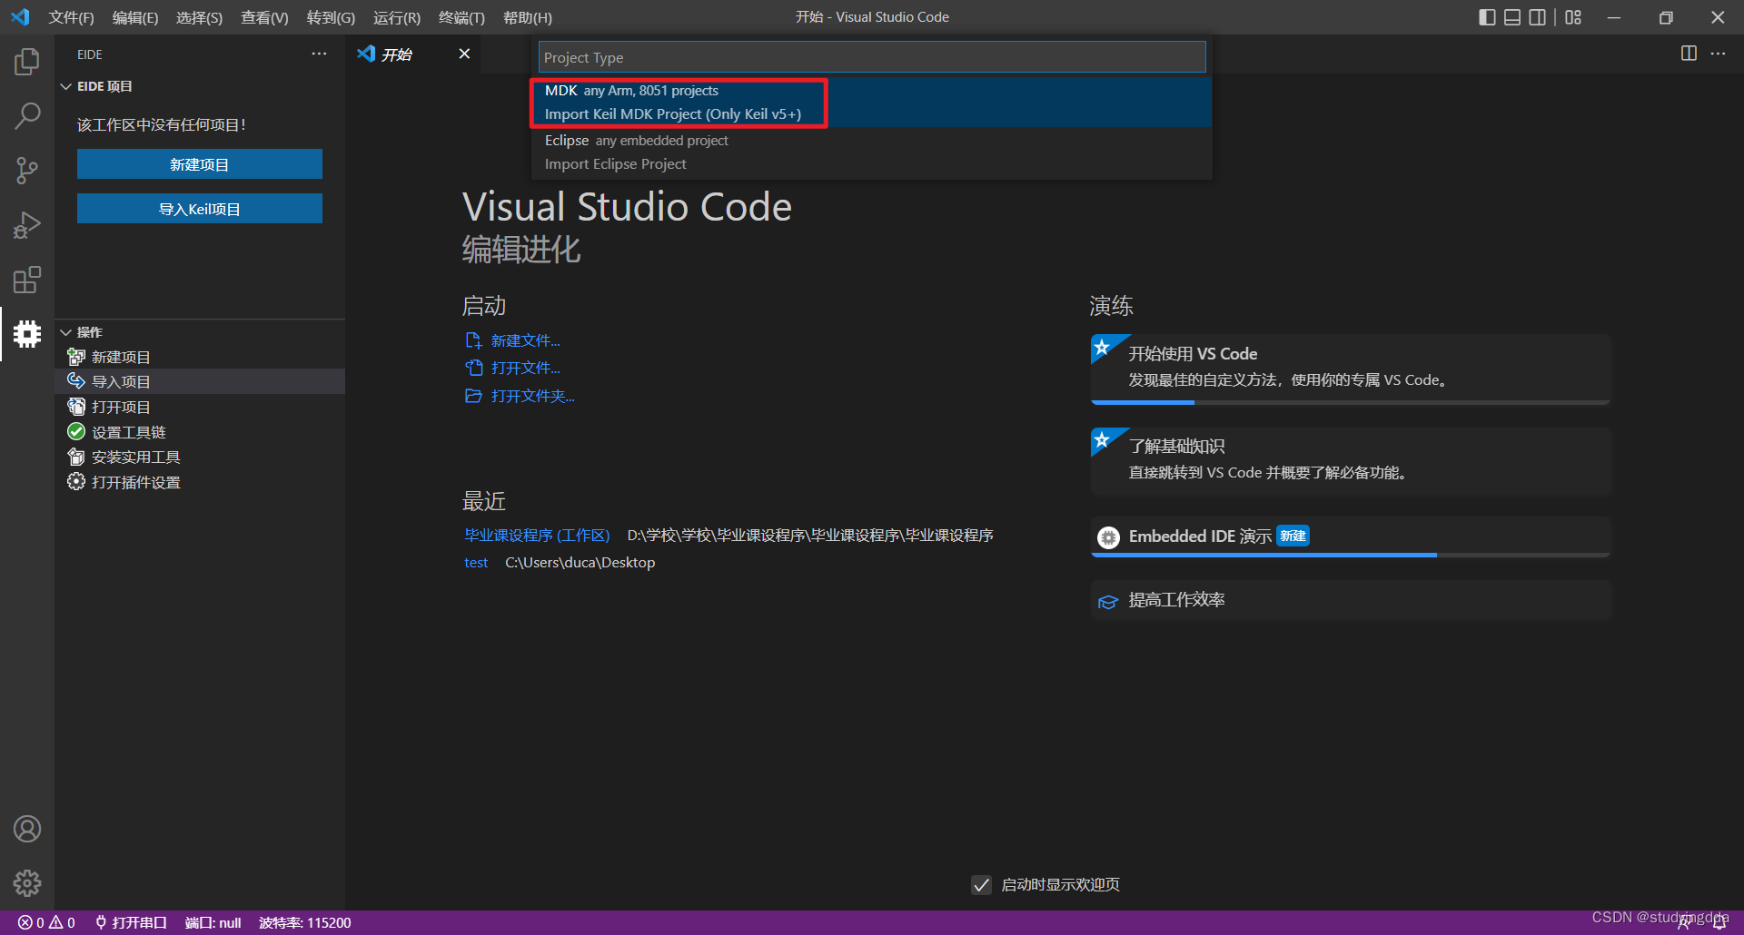Toggle bottom panel layout icon
The width and height of the screenshot is (1744, 935).
(x=1512, y=17)
